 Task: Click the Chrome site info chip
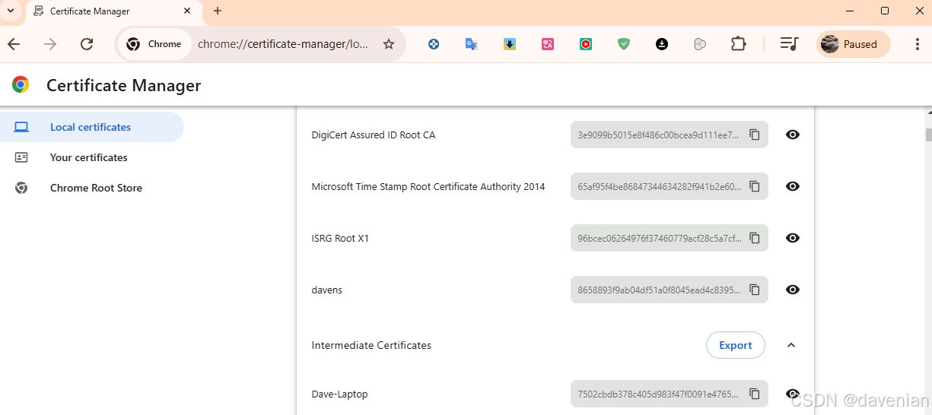tap(154, 44)
